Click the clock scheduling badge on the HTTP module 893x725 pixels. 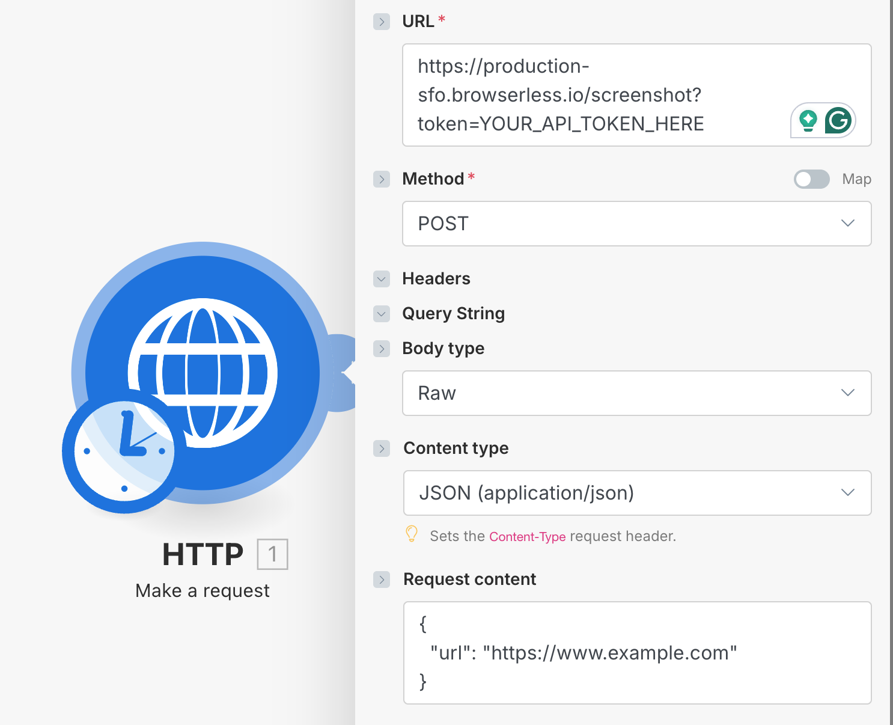click(x=122, y=451)
